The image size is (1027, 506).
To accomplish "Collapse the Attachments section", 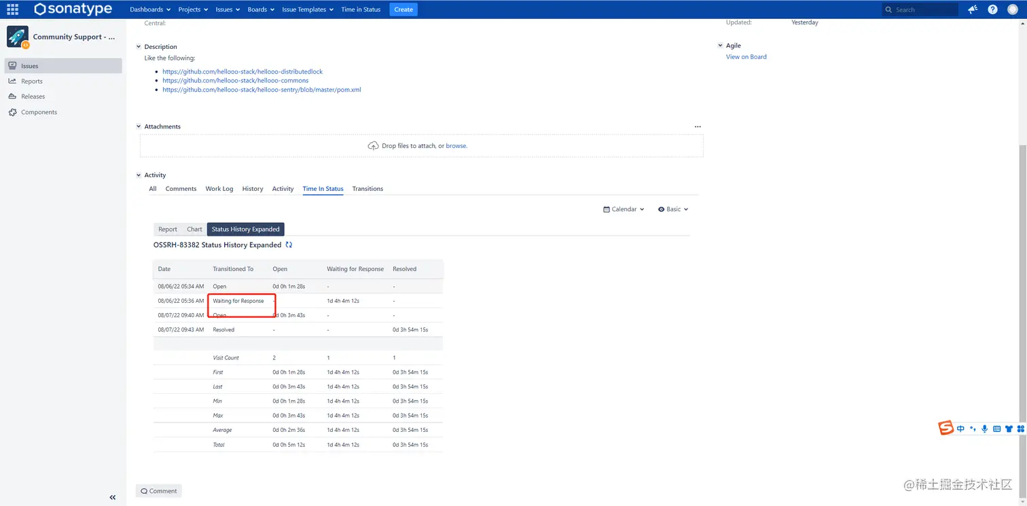I will [139, 127].
